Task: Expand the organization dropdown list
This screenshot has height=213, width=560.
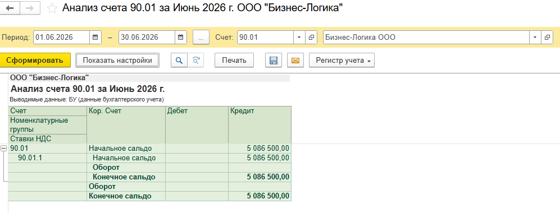Action: coord(535,37)
